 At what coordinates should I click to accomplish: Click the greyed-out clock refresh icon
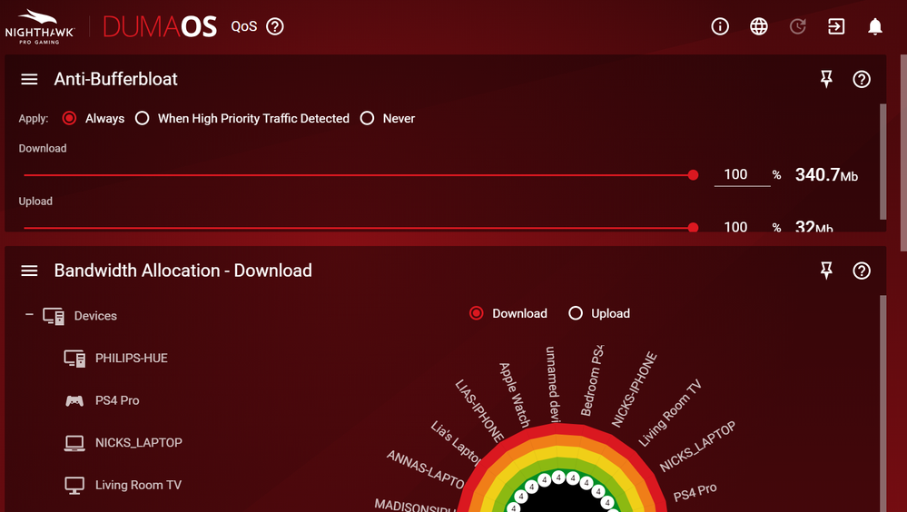tap(798, 26)
